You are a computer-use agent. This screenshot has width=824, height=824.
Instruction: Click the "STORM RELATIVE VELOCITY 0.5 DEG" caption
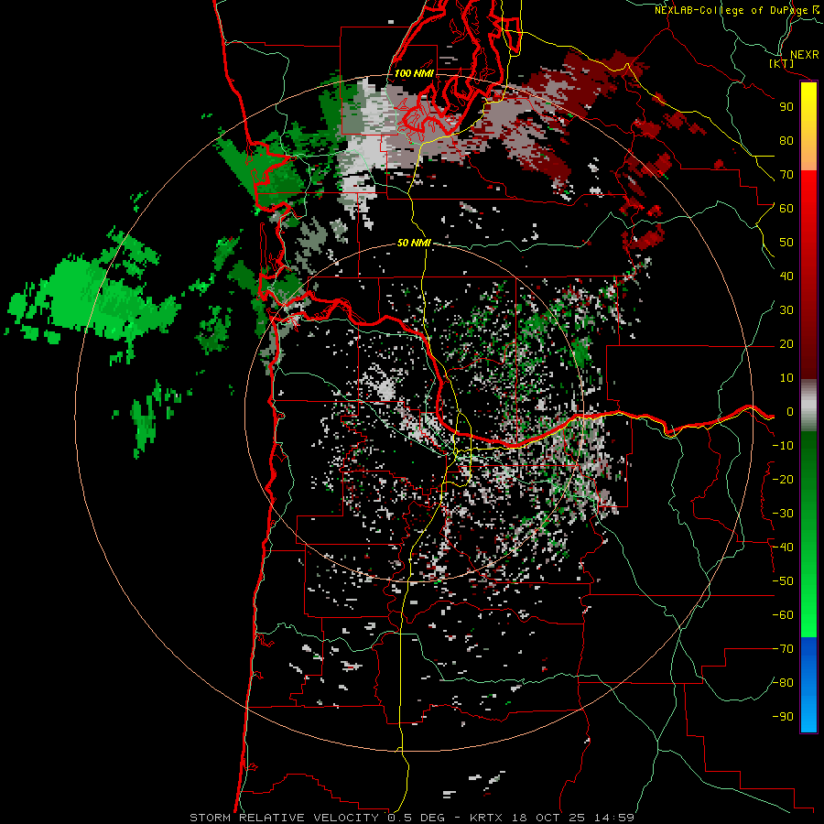click(317, 818)
